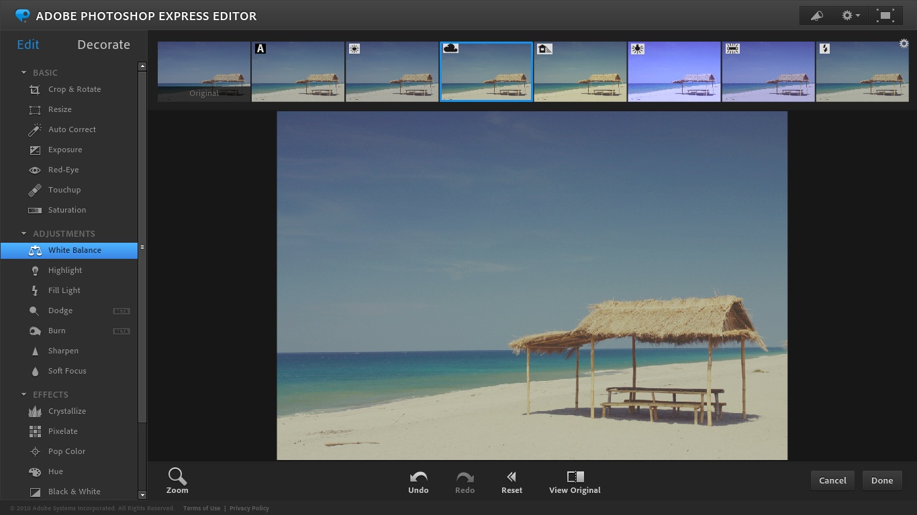
Task: Collapse the ADJUSTMENTS section
Action: 23,233
